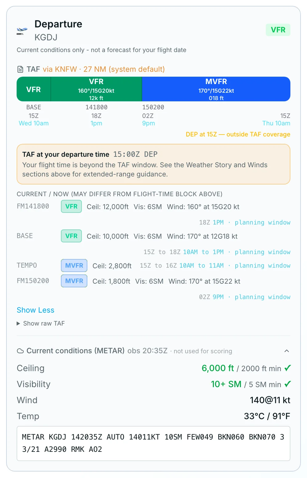The height and width of the screenshot is (478, 307).
Task: Click the VFR status badge in header
Action: pos(278,30)
